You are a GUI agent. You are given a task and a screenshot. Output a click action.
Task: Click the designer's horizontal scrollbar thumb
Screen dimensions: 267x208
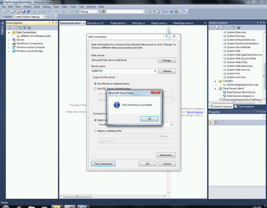77,196
